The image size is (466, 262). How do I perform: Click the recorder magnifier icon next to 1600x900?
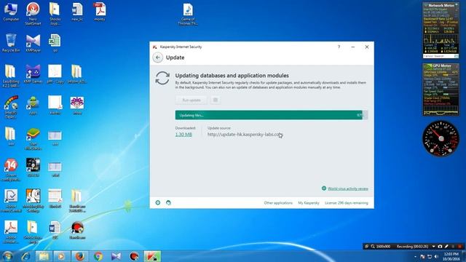click(373, 247)
